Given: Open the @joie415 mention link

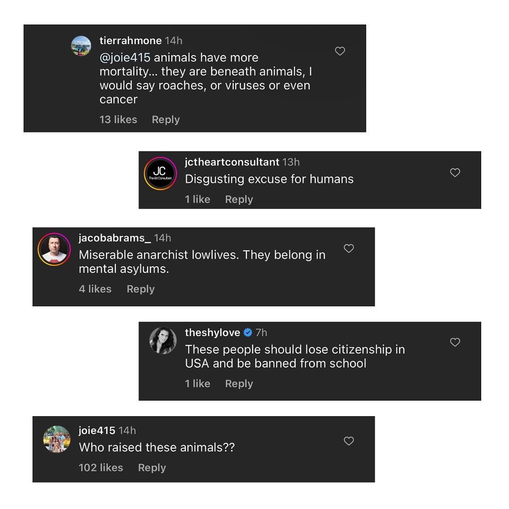Looking at the screenshot, I should tap(125, 58).
